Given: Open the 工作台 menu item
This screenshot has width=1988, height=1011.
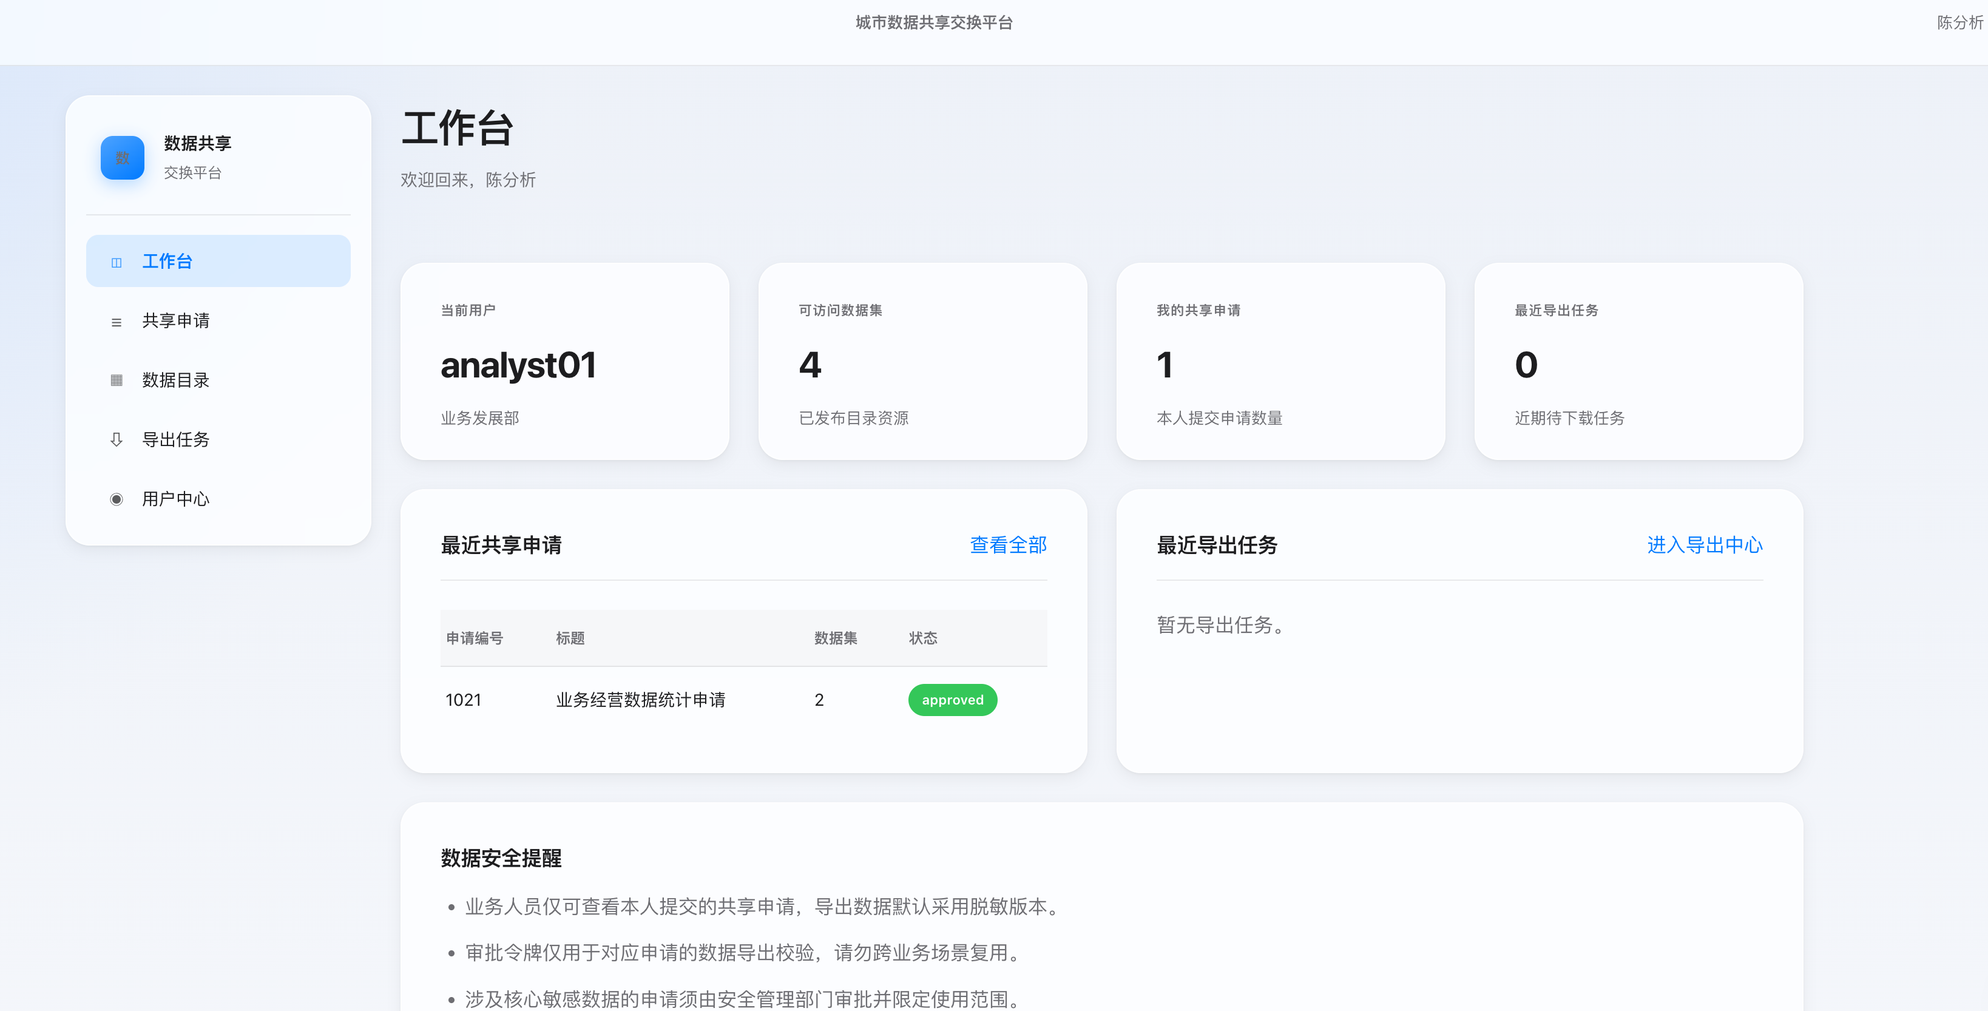Looking at the screenshot, I should 218,261.
